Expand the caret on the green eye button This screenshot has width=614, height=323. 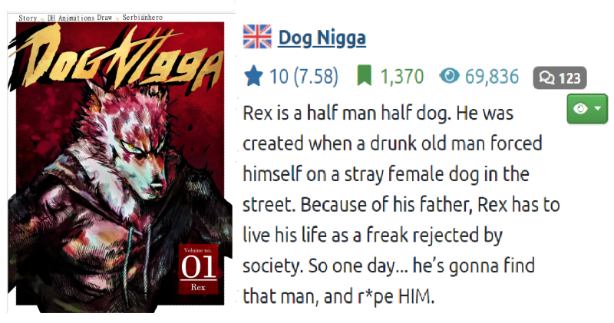598,108
